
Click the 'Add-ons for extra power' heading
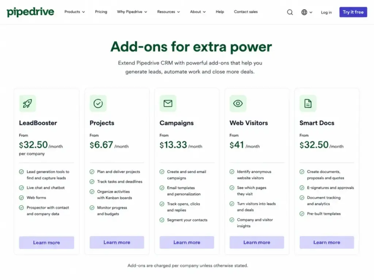(x=191, y=47)
